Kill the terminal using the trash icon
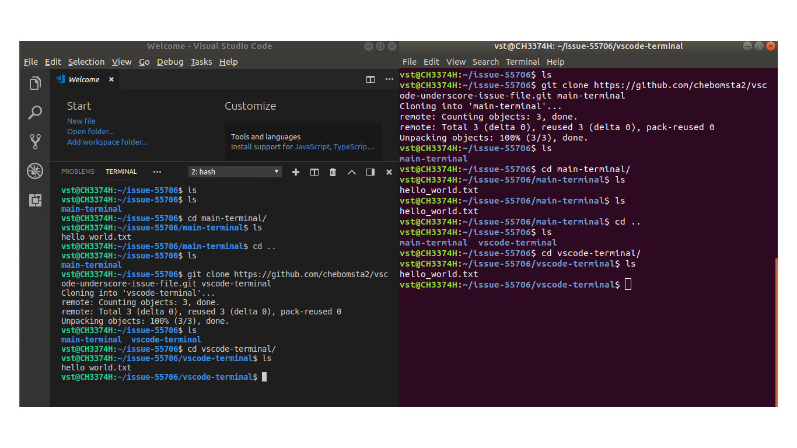 [x=333, y=172]
